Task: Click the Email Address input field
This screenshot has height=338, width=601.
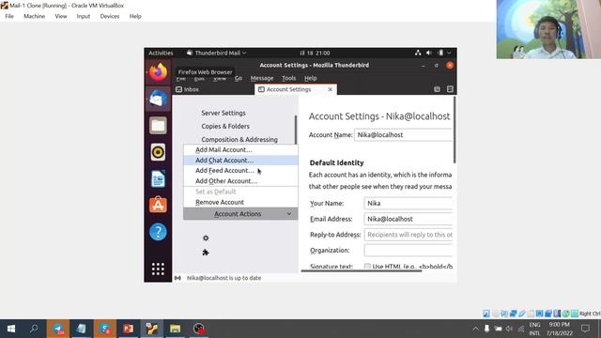Action: [x=408, y=219]
